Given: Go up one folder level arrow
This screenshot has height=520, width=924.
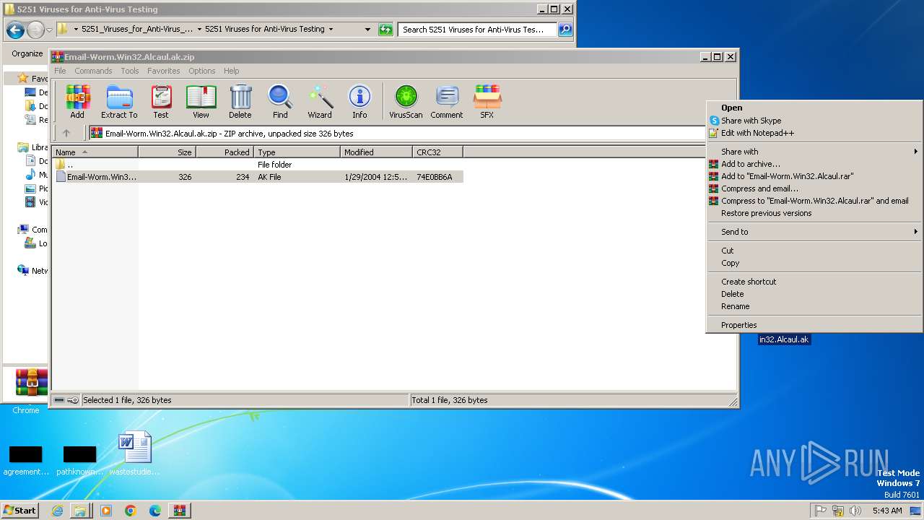Looking at the screenshot, I should (x=66, y=133).
